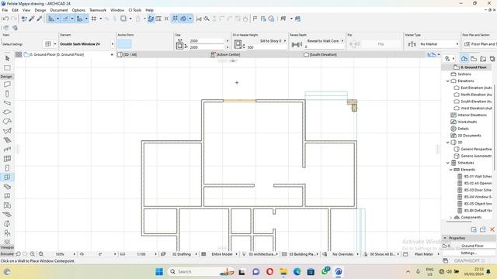
Task: Toggle Suspend Groups in toolbar
Action: pos(175,19)
